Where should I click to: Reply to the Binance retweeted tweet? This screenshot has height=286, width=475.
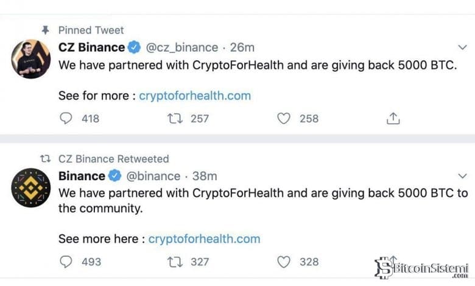pyautogui.click(x=66, y=262)
